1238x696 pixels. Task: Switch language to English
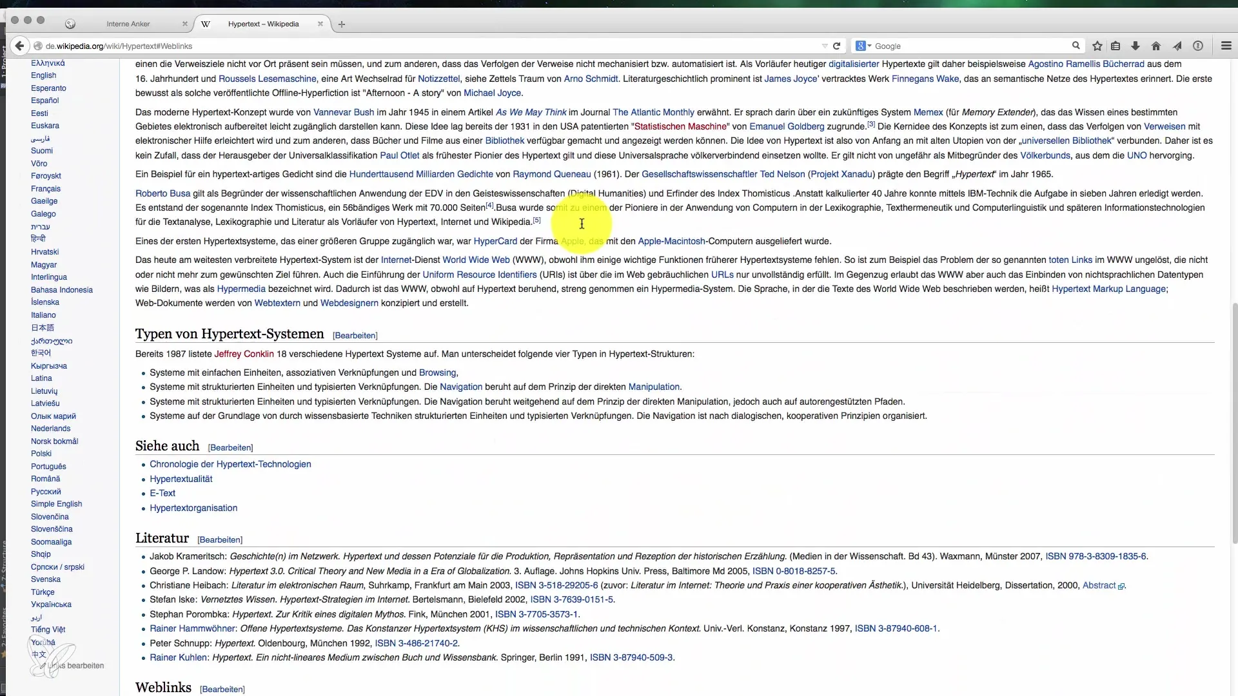(43, 75)
